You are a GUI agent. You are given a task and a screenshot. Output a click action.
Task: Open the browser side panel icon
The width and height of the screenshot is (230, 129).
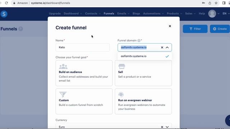(224, 3)
